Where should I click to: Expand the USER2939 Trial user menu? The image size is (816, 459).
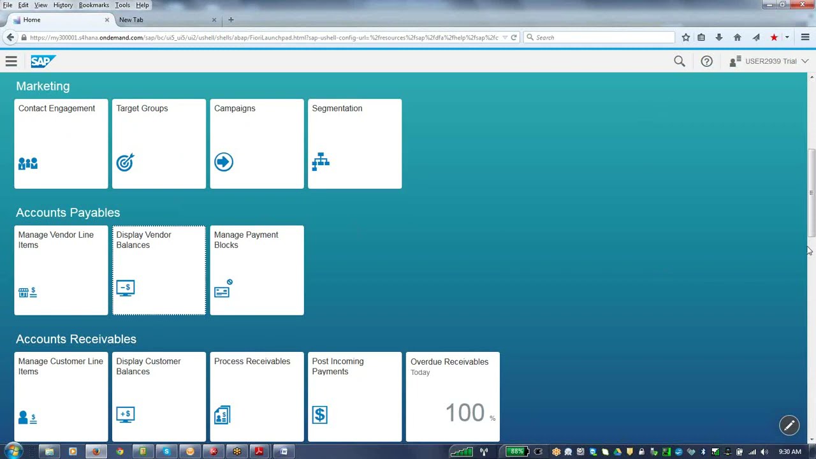click(x=769, y=61)
